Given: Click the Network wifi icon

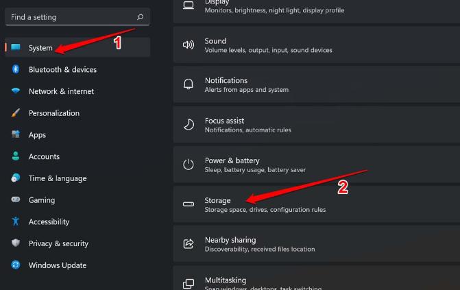Looking at the screenshot, I should (x=16, y=90).
